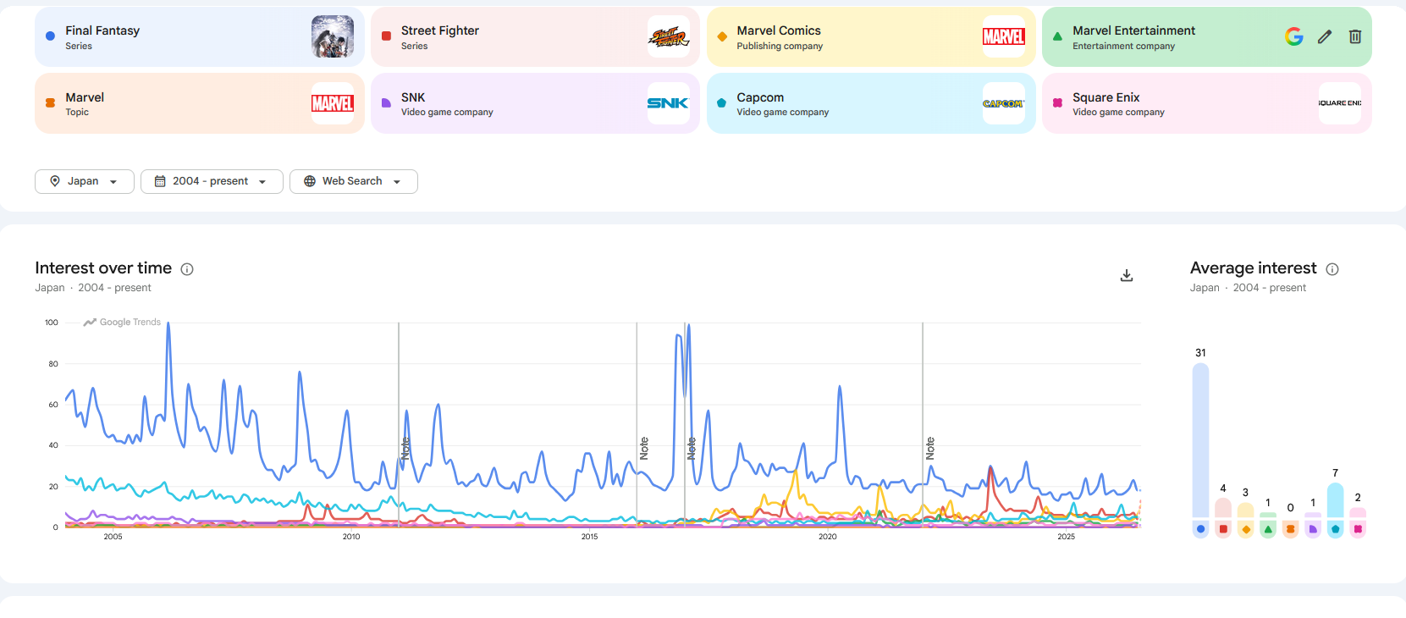Image resolution: width=1406 pixels, height=618 pixels.
Task: Click the "Marvel Entertainment" term title
Action: click(1133, 30)
